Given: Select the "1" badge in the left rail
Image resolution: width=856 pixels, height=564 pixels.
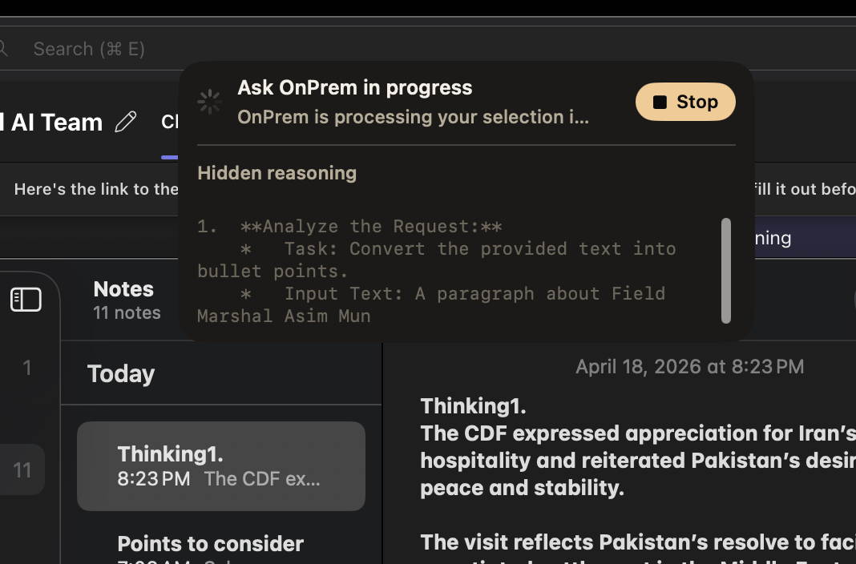Looking at the screenshot, I should tap(26, 368).
